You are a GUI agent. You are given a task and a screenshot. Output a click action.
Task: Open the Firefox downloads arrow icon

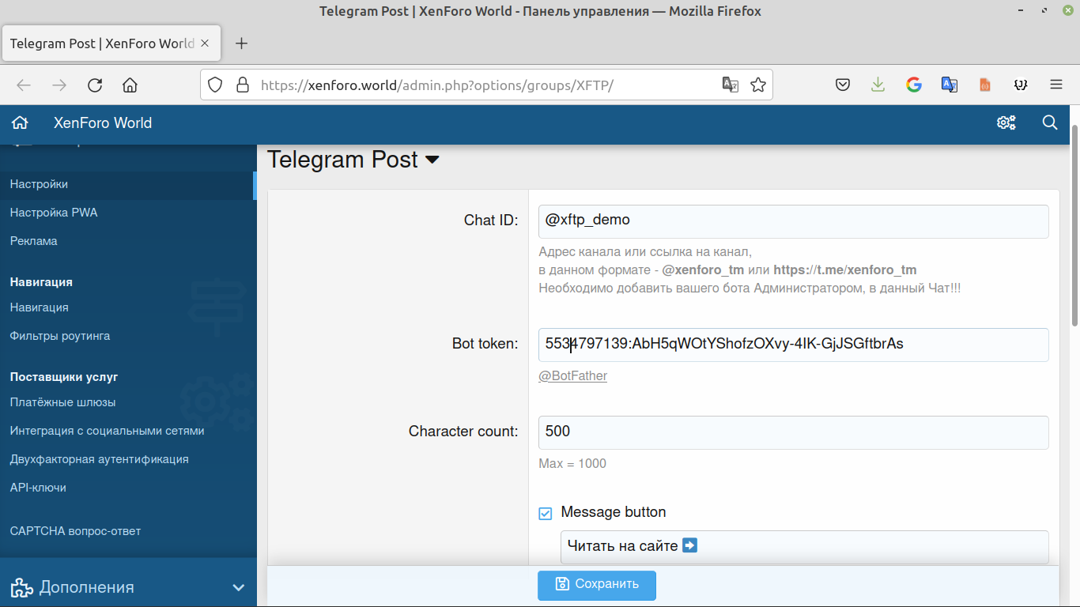pos(878,85)
